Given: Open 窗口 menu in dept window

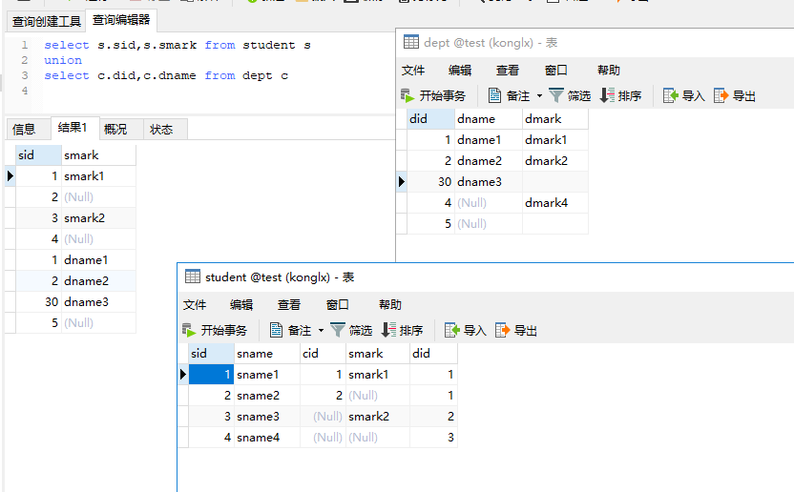Looking at the screenshot, I should click(x=555, y=70).
